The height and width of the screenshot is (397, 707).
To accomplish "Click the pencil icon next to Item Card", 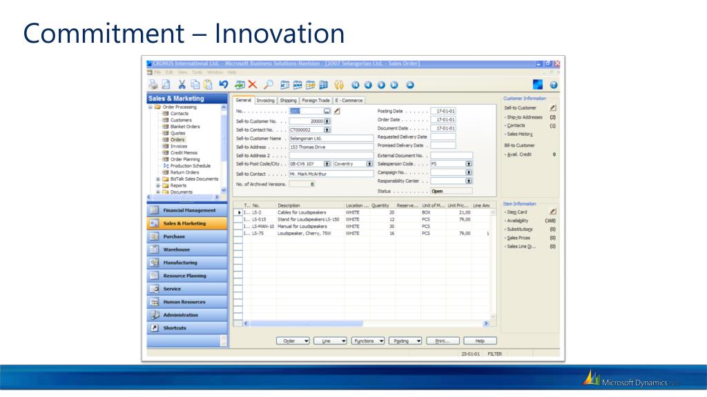I will click(x=553, y=212).
